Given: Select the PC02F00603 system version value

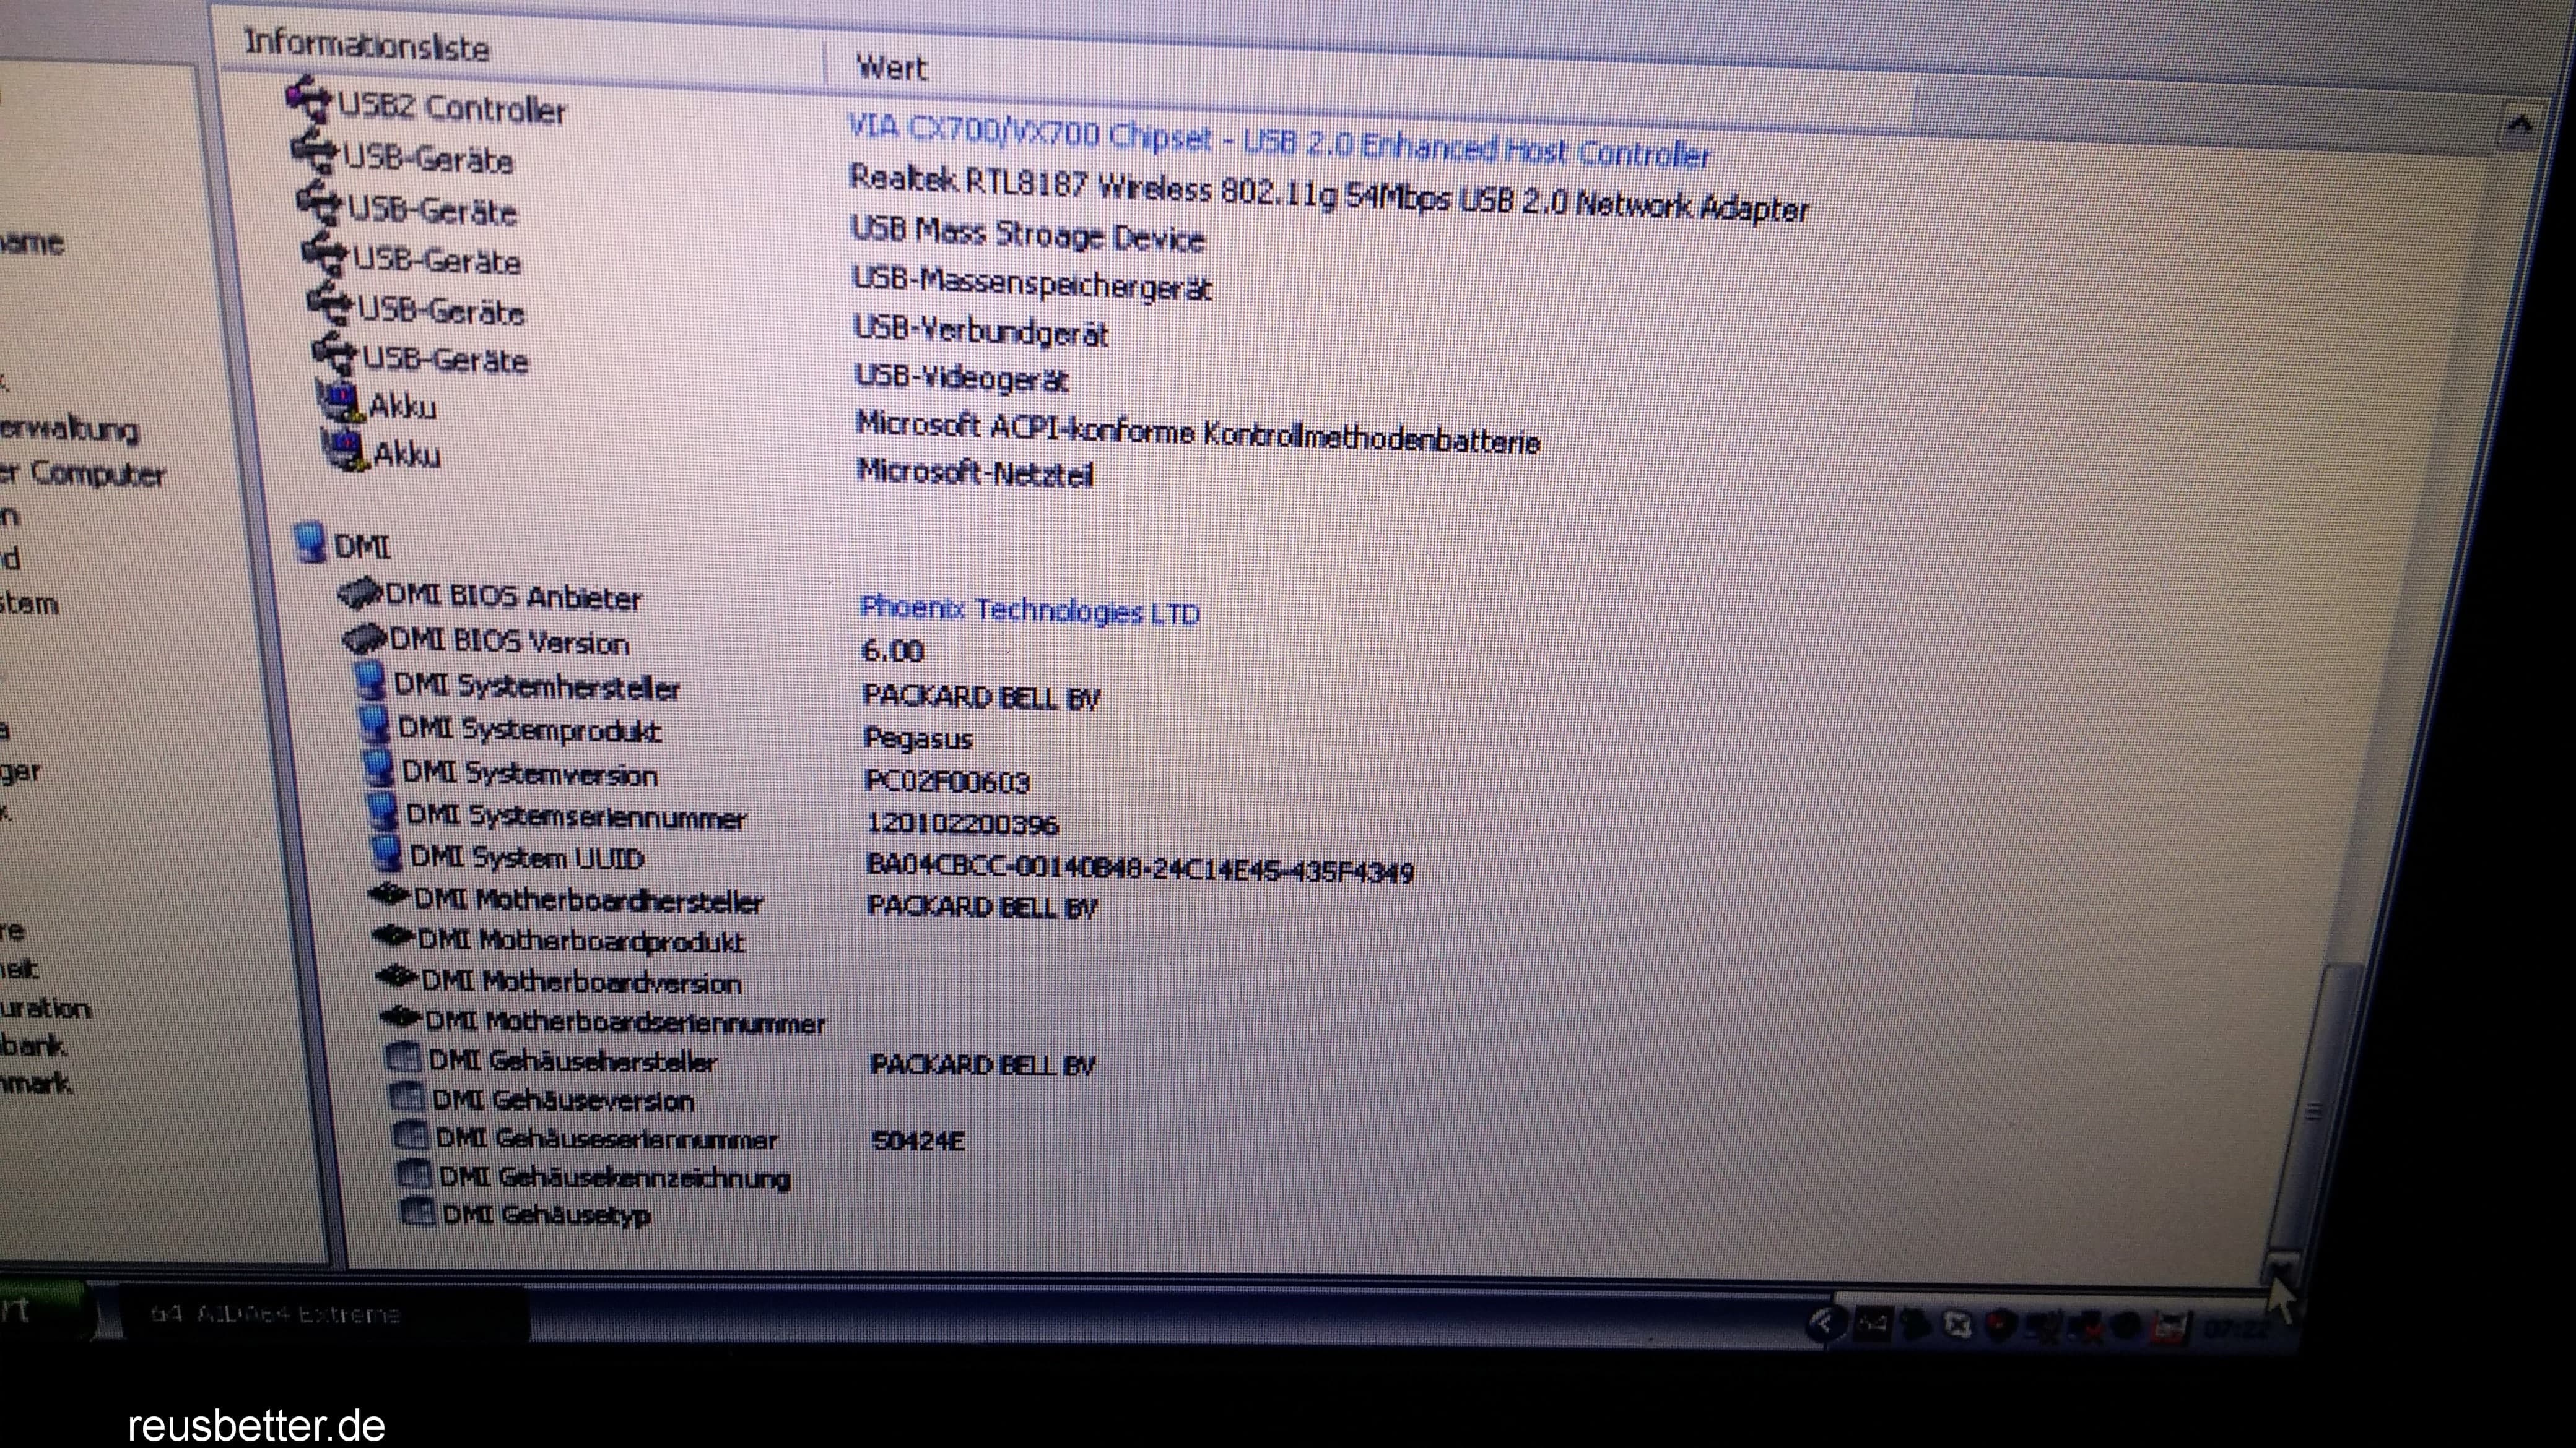Looking at the screenshot, I should tap(947, 780).
